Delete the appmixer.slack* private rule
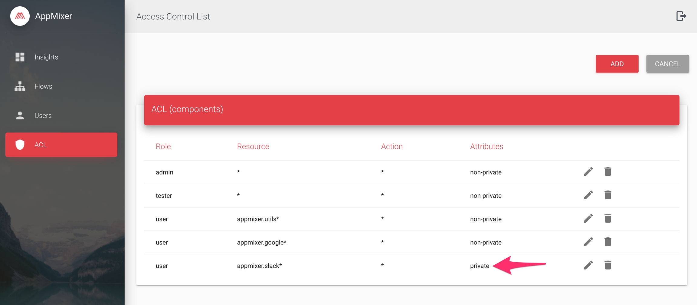The height and width of the screenshot is (305, 697). pos(608,265)
